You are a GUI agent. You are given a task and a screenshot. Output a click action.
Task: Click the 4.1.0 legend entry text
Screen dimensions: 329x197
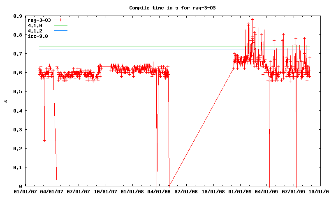point(35,25)
